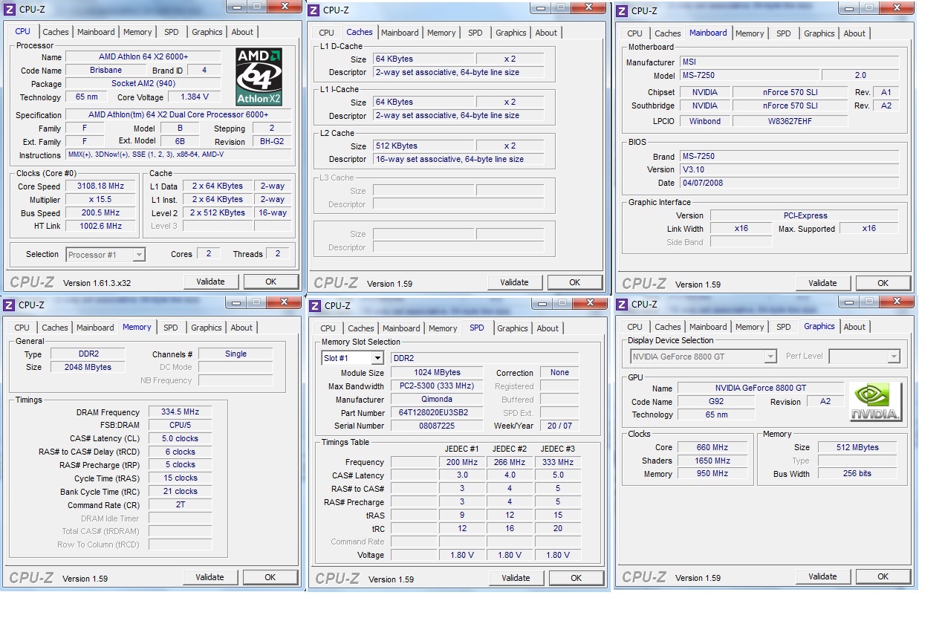945x621 pixels.
Task: Click Validate in the Caches window
Action: pos(515,282)
